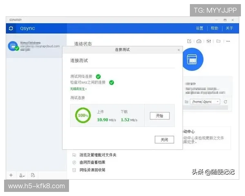The image size is (245, 196).
Task: Click the 浏览及管理配对文件夹 icon
Action: click(x=74, y=155)
